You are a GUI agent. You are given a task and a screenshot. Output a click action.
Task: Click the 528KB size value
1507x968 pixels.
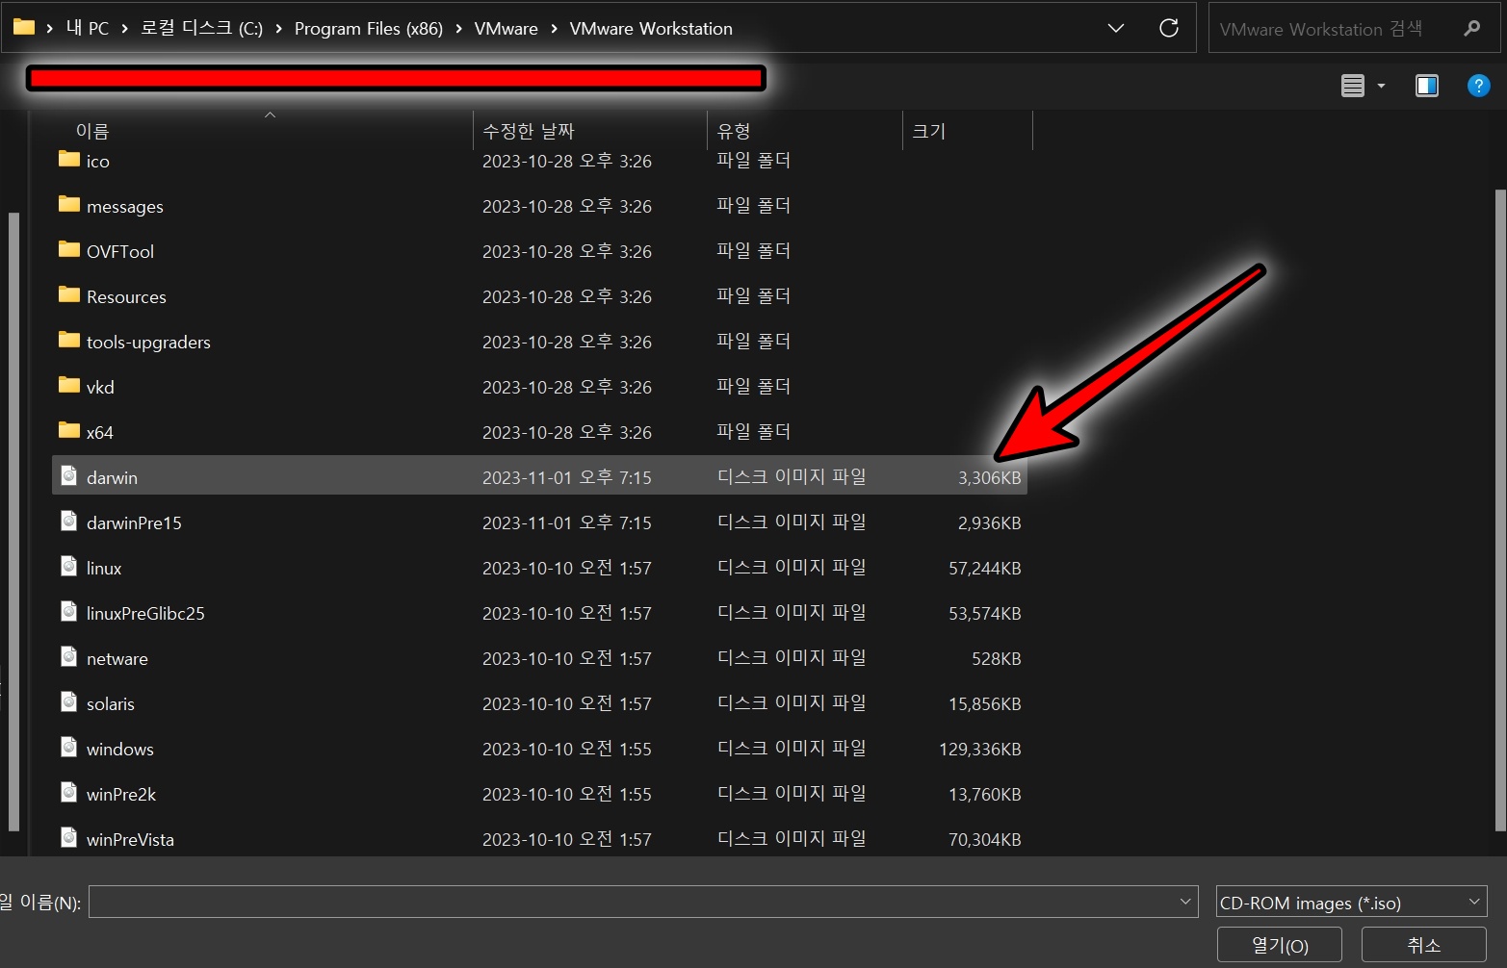[997, 658]
